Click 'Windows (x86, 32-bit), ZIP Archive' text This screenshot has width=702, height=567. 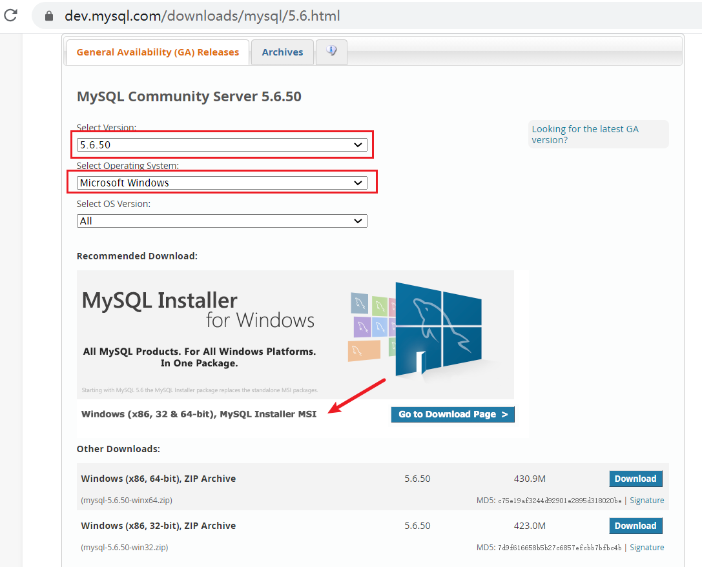(x=158, y=526)
